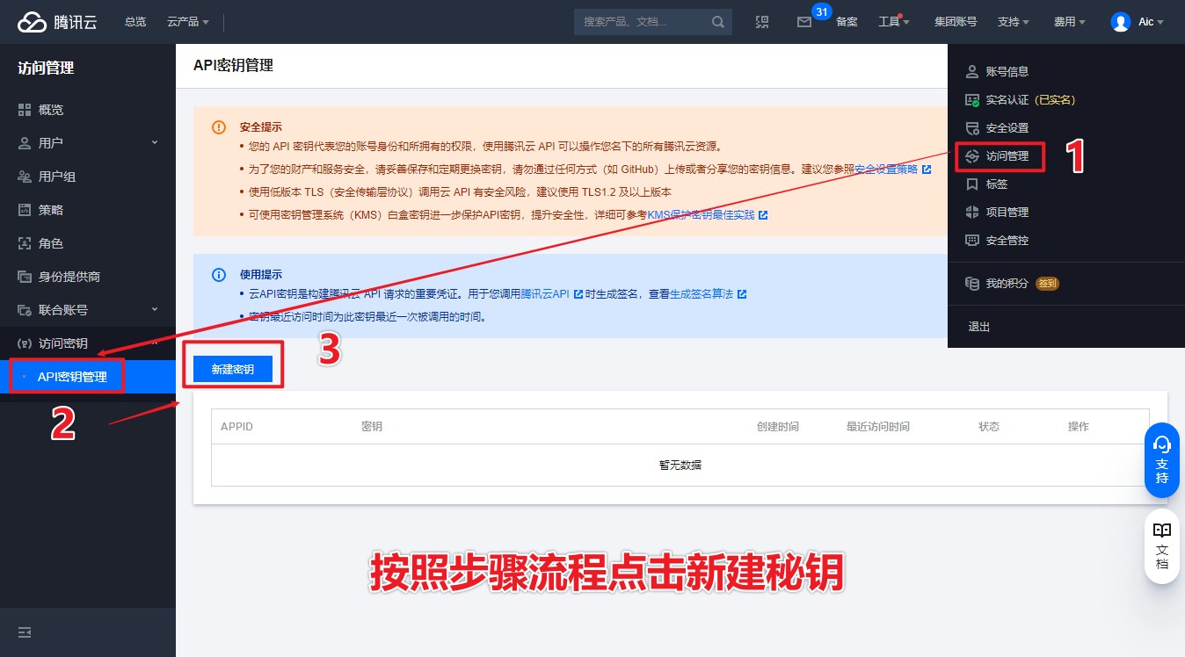
Task: Click the 用户组 group icon in sidebar
Action: [25, 177]
